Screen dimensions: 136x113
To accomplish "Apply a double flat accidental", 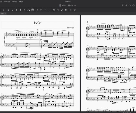I will click(8, 10).
